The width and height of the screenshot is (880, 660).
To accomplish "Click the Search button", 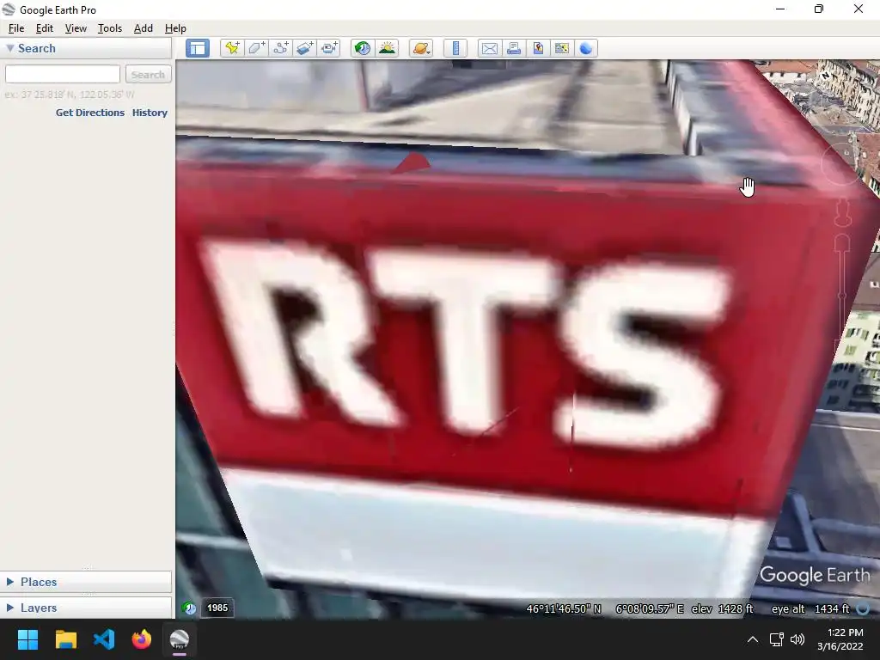I will (x=148, y=74).
